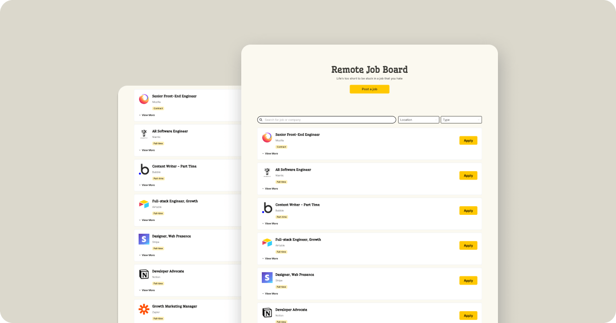Select Growth Marketing Manager title in back window
Image resolution: width=616 pixels, height=323 pixels.
tap(175, 306)
